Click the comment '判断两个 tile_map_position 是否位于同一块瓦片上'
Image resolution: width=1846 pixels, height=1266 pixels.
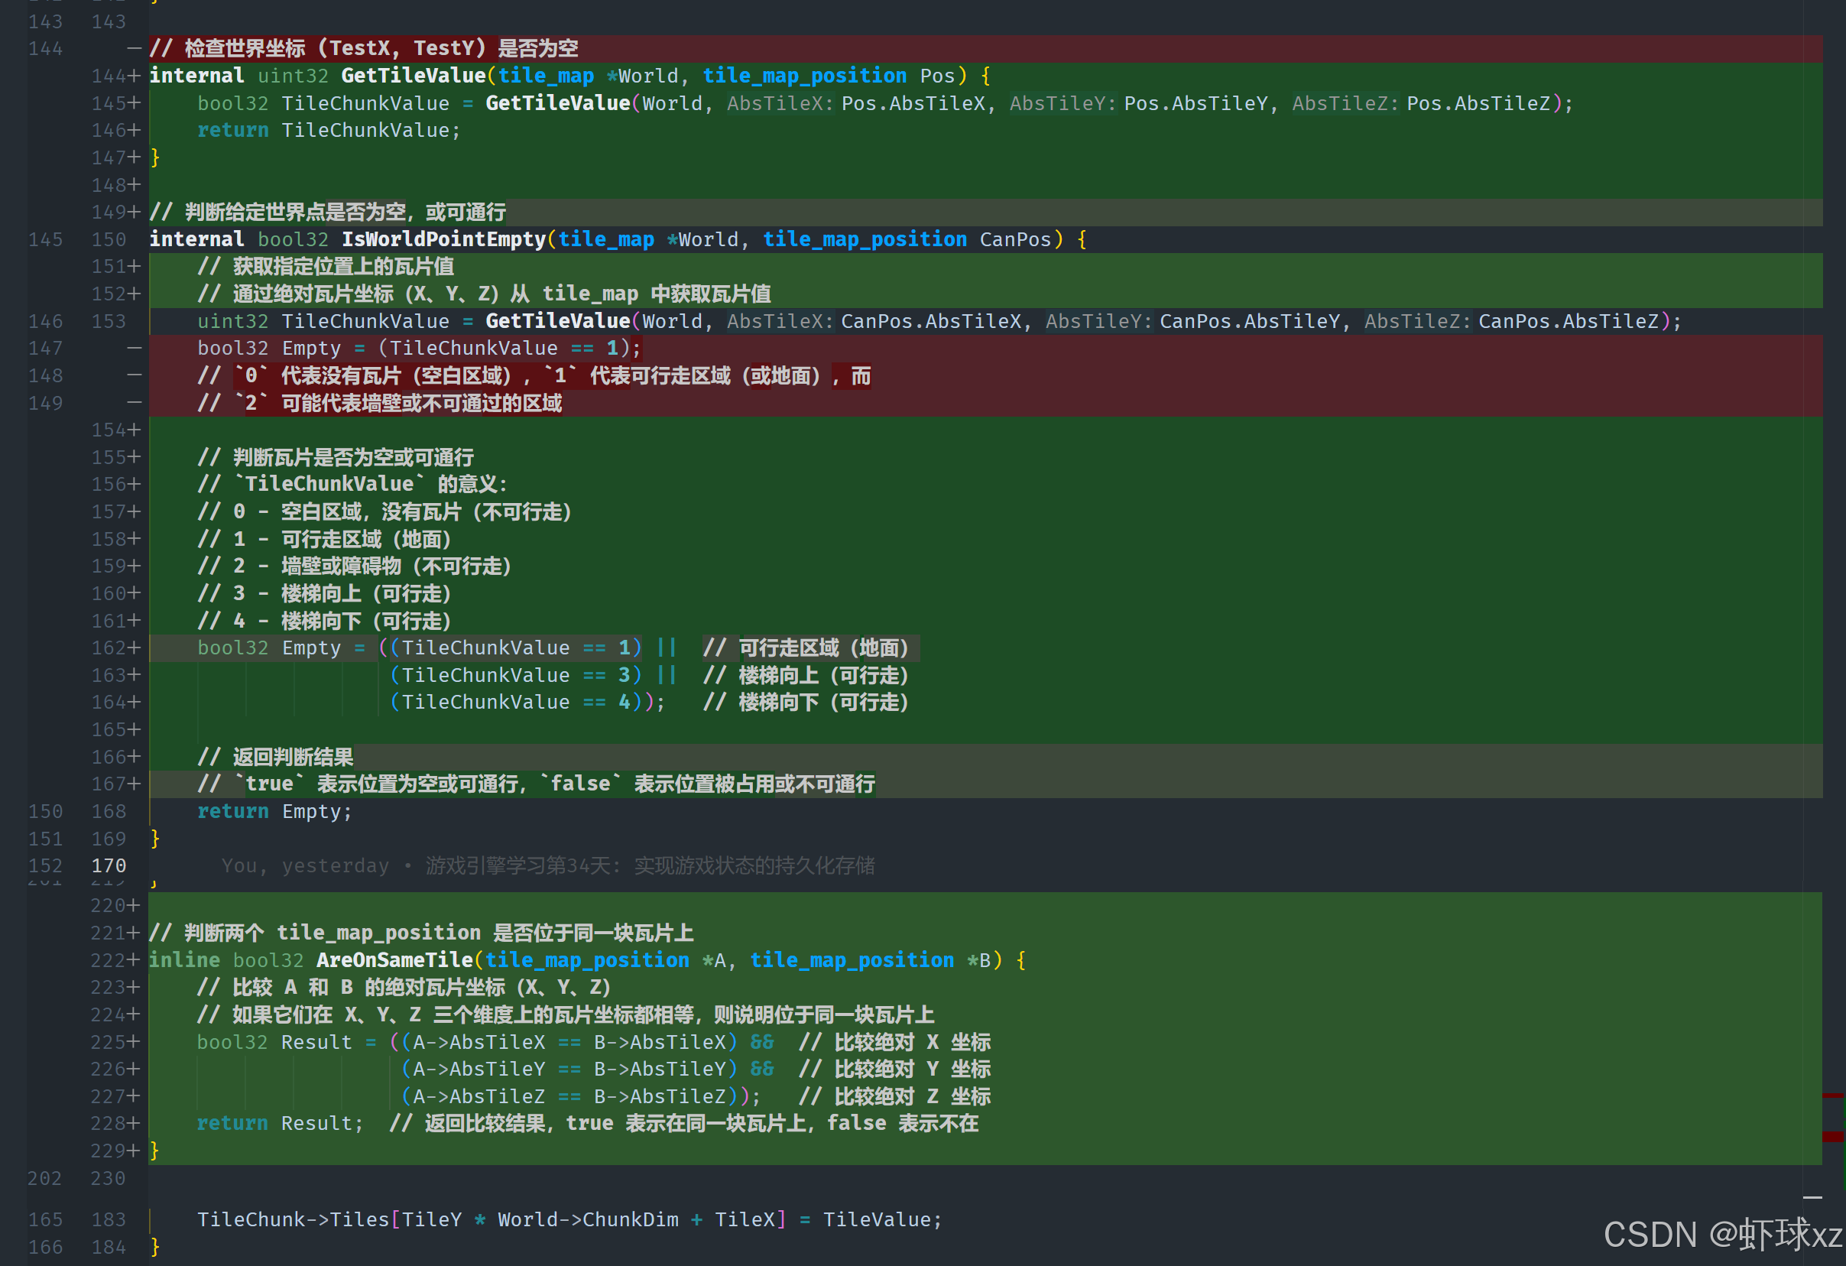click(422, 933)
